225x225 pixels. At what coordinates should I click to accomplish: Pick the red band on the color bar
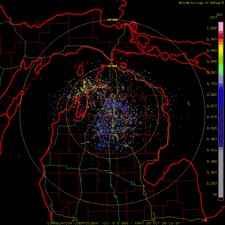click(x=221, y=37)
